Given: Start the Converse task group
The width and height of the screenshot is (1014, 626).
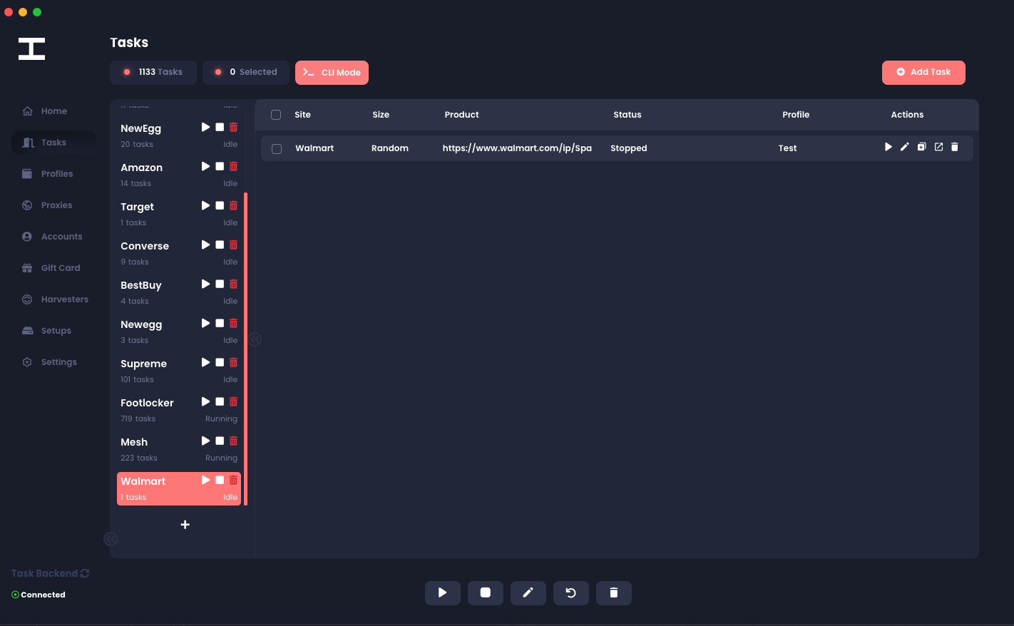Looking at the screenshot, I should pos(205,245).
